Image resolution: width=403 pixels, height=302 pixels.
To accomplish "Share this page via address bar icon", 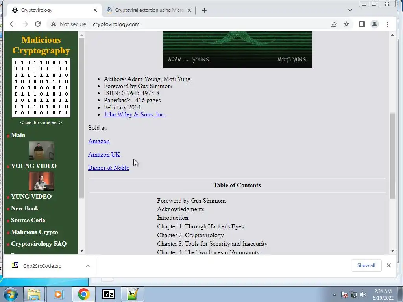I will tap(334, 24).
